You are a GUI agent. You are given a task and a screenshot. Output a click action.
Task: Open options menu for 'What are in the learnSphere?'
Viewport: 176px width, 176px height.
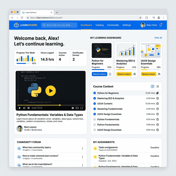tap(82, 165)
